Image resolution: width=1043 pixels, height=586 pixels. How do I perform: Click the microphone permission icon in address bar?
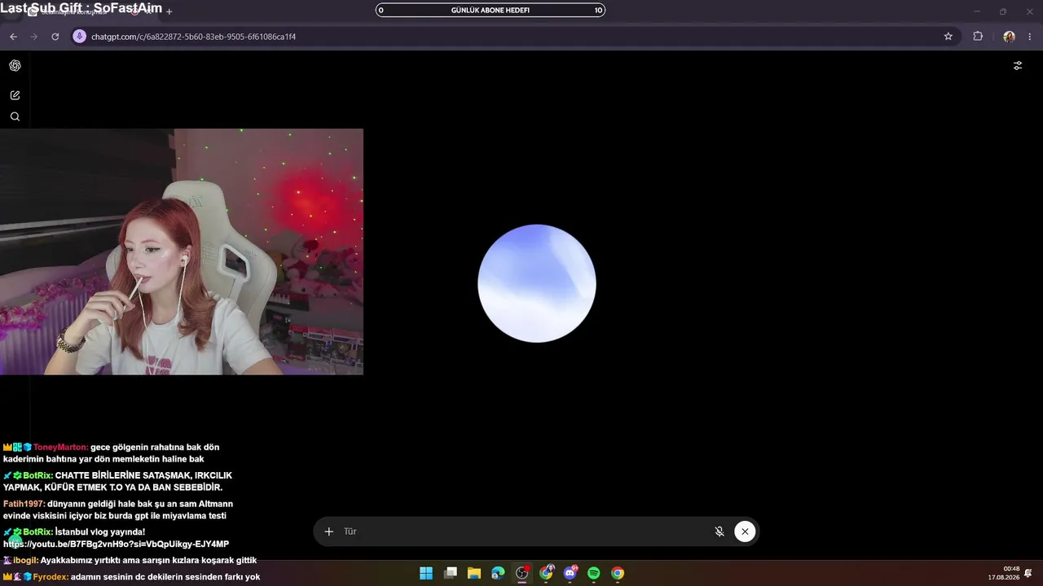[x=79, y=37]
